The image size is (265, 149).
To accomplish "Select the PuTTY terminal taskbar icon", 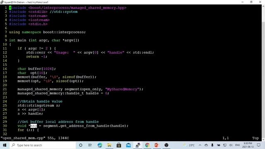I will coord(138,145).
